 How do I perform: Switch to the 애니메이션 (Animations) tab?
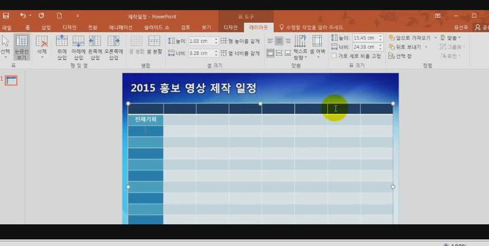coord(120,27)
